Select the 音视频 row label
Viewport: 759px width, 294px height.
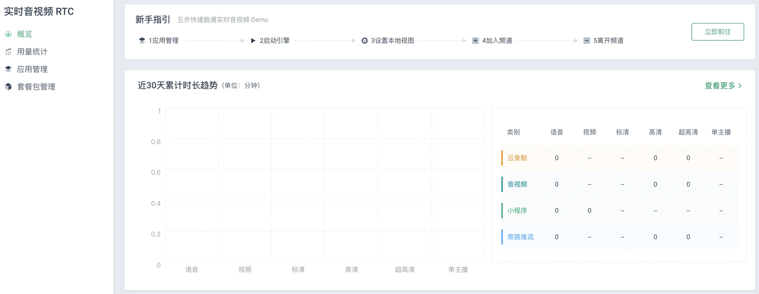[517, 184]
